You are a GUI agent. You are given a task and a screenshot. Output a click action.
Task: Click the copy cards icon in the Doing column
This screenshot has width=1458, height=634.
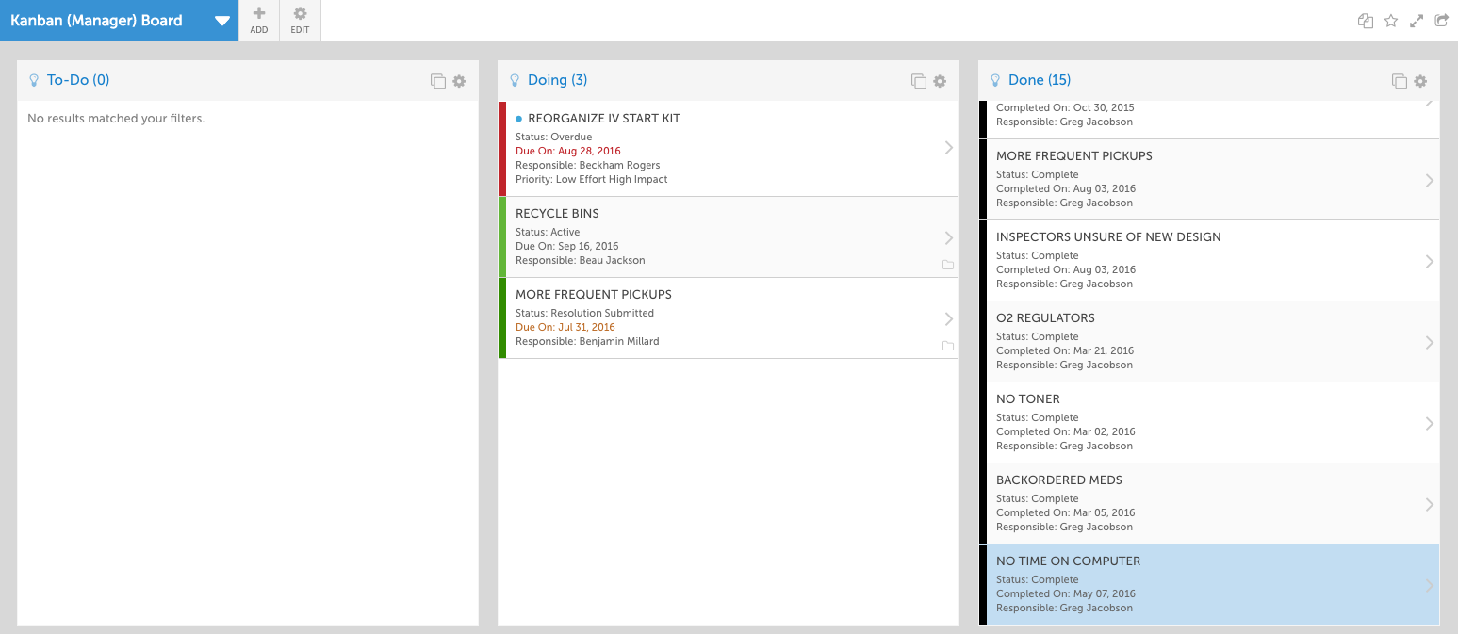pos(918,81)
